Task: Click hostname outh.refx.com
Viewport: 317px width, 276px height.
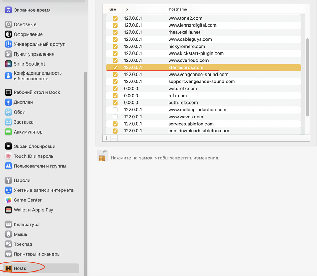Action: [x=183, y=103]
